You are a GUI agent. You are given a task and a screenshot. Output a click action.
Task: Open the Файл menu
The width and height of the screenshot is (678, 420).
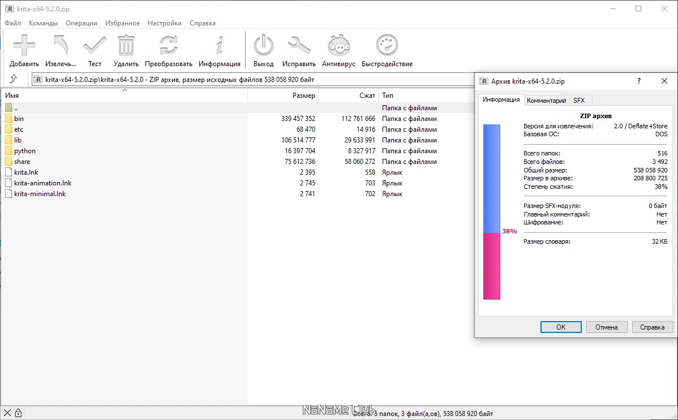point(12,23)
